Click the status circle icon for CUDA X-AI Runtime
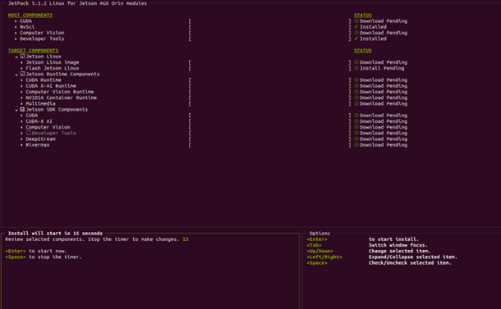 pyautogui.click(x=356, y=86)
